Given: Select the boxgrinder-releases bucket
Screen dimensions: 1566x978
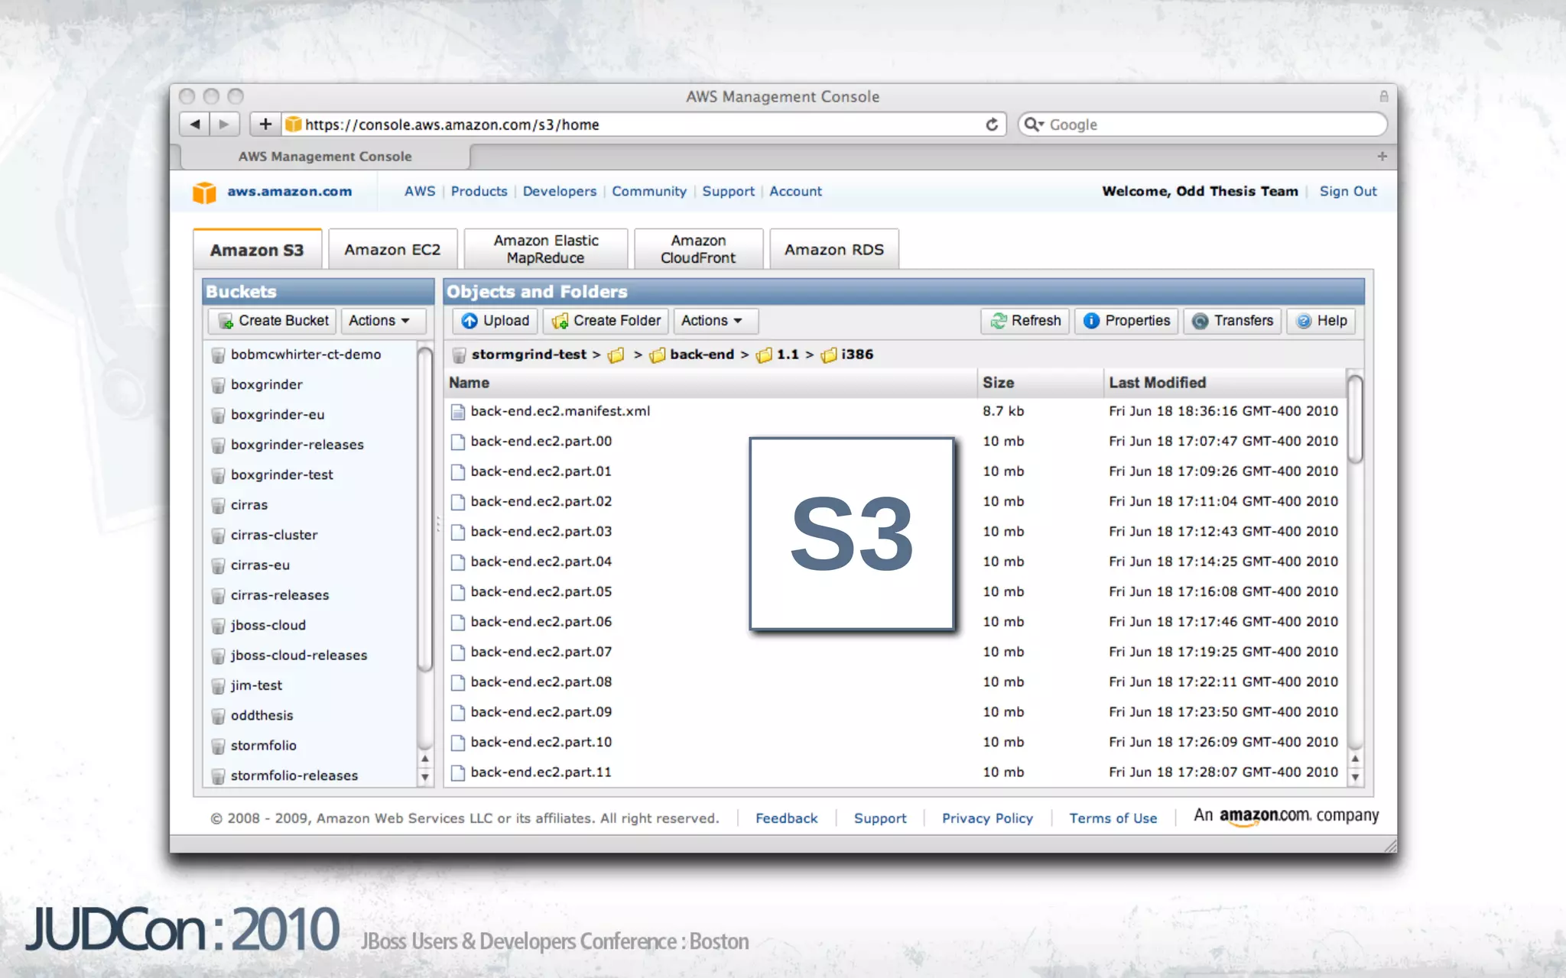Looking at the screenshot, I should pyautogui.click(x=297, y=445).
